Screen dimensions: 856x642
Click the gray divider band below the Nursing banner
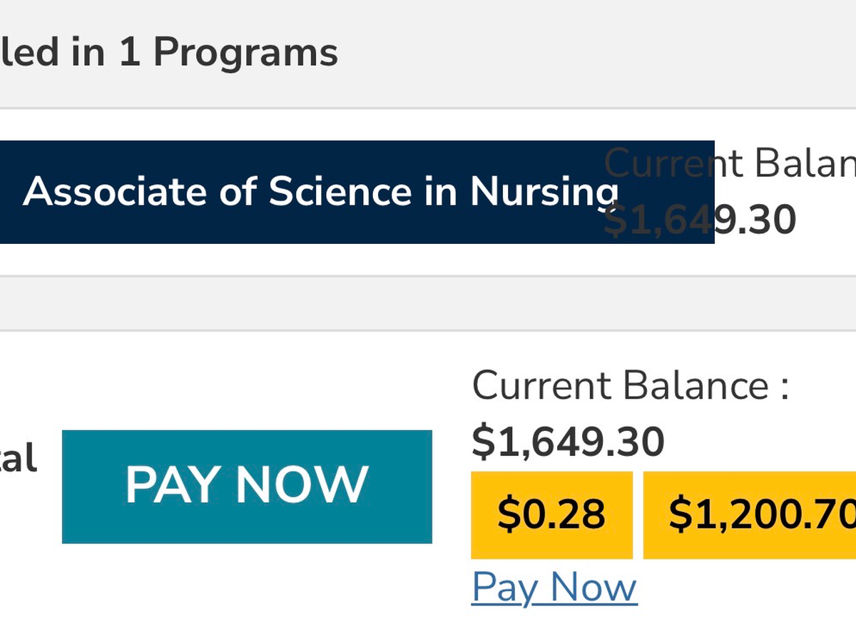(428, 303)
